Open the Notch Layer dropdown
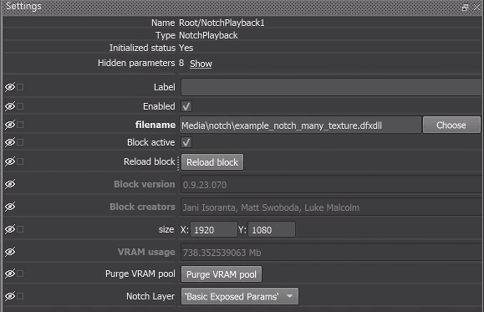 click(240, 297)
